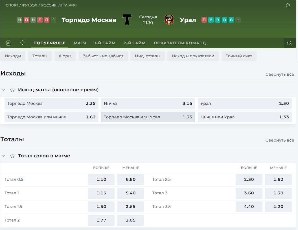Pick Тотал 1 Больше at 1.15
This screenshot has height=230, width=298.
[x=101, y=193]
